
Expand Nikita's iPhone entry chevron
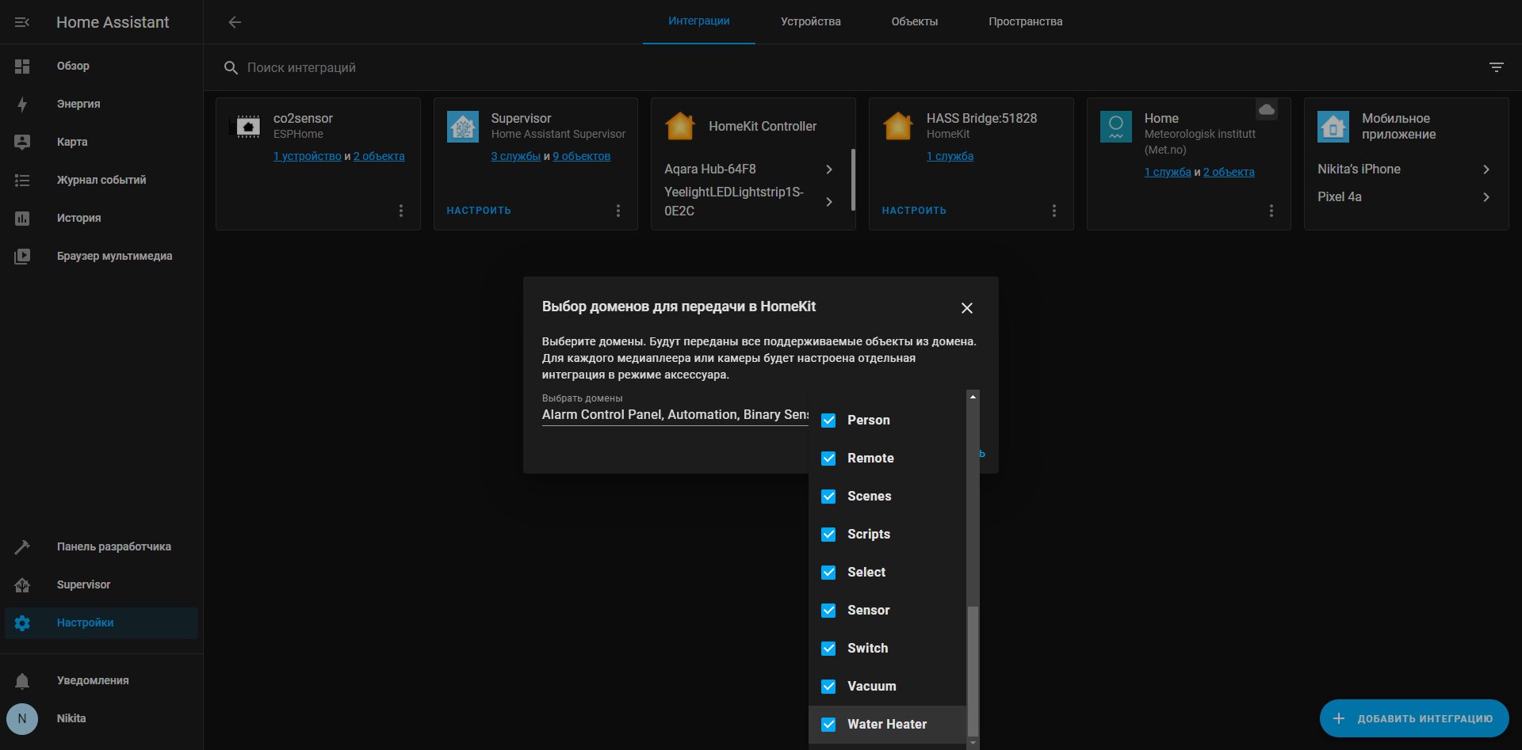1486,169
